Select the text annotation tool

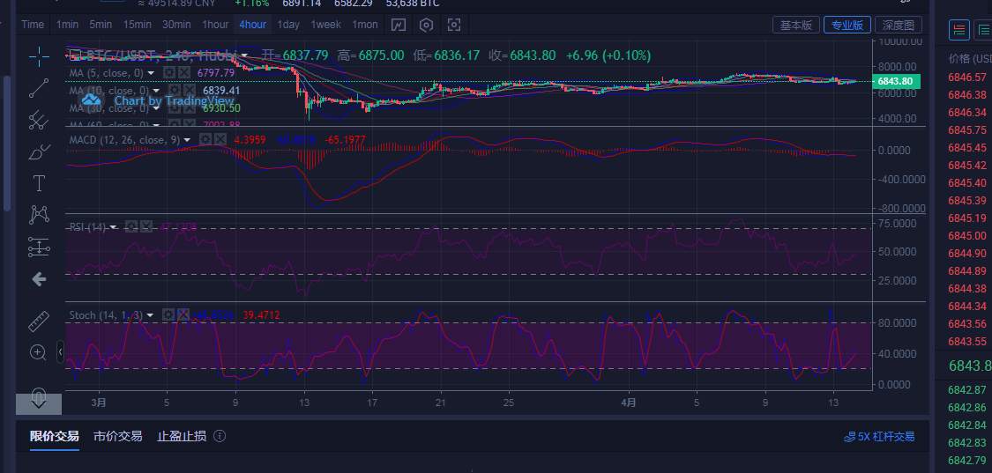pos(39,183)
